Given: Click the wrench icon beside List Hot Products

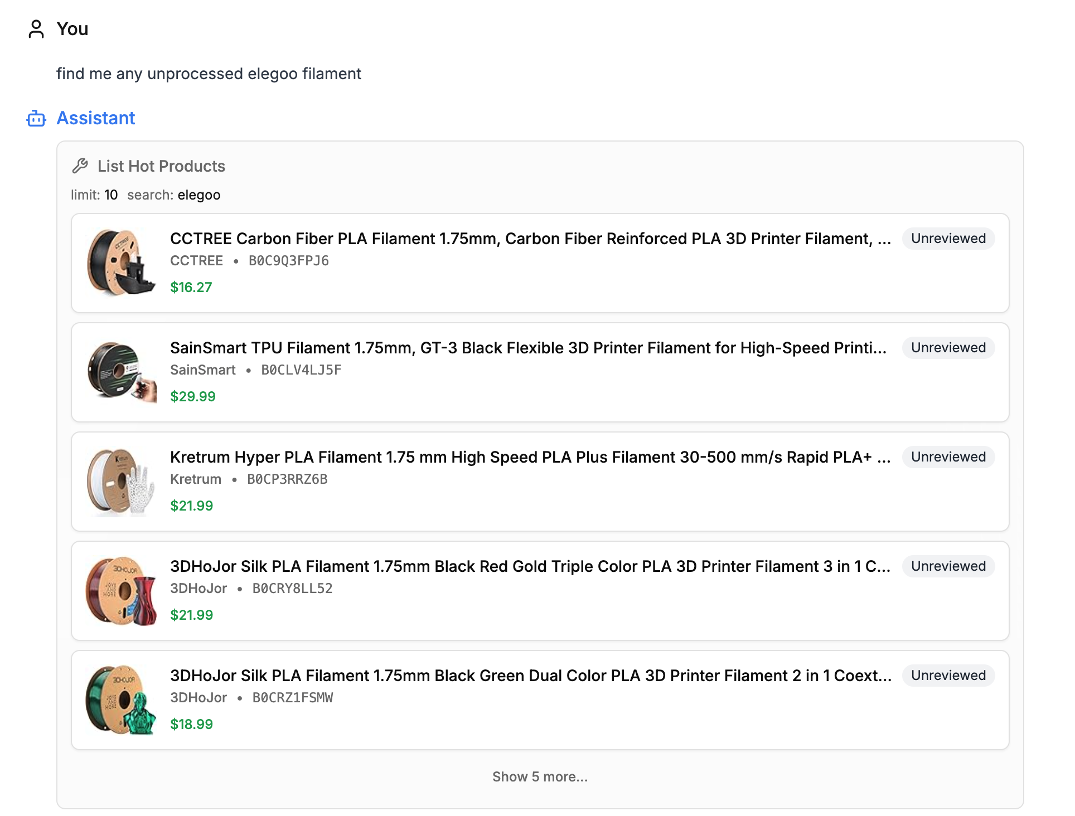Looking at the screenshot, I should (80, 166).
